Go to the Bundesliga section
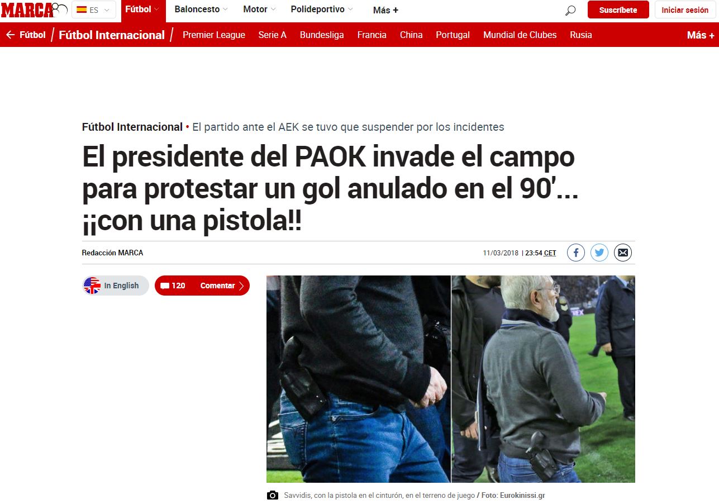Image resolution: width=719 pixels, height=504 pixels. point(322,35)
